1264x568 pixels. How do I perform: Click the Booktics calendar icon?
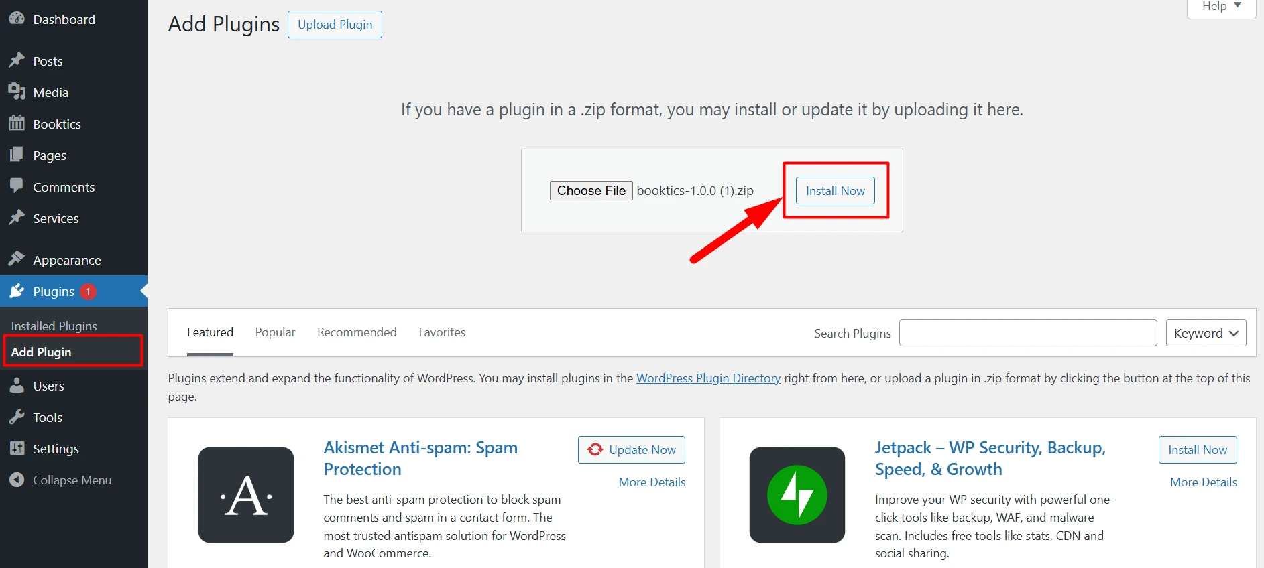pyautogui.click(x=17, y=123)
